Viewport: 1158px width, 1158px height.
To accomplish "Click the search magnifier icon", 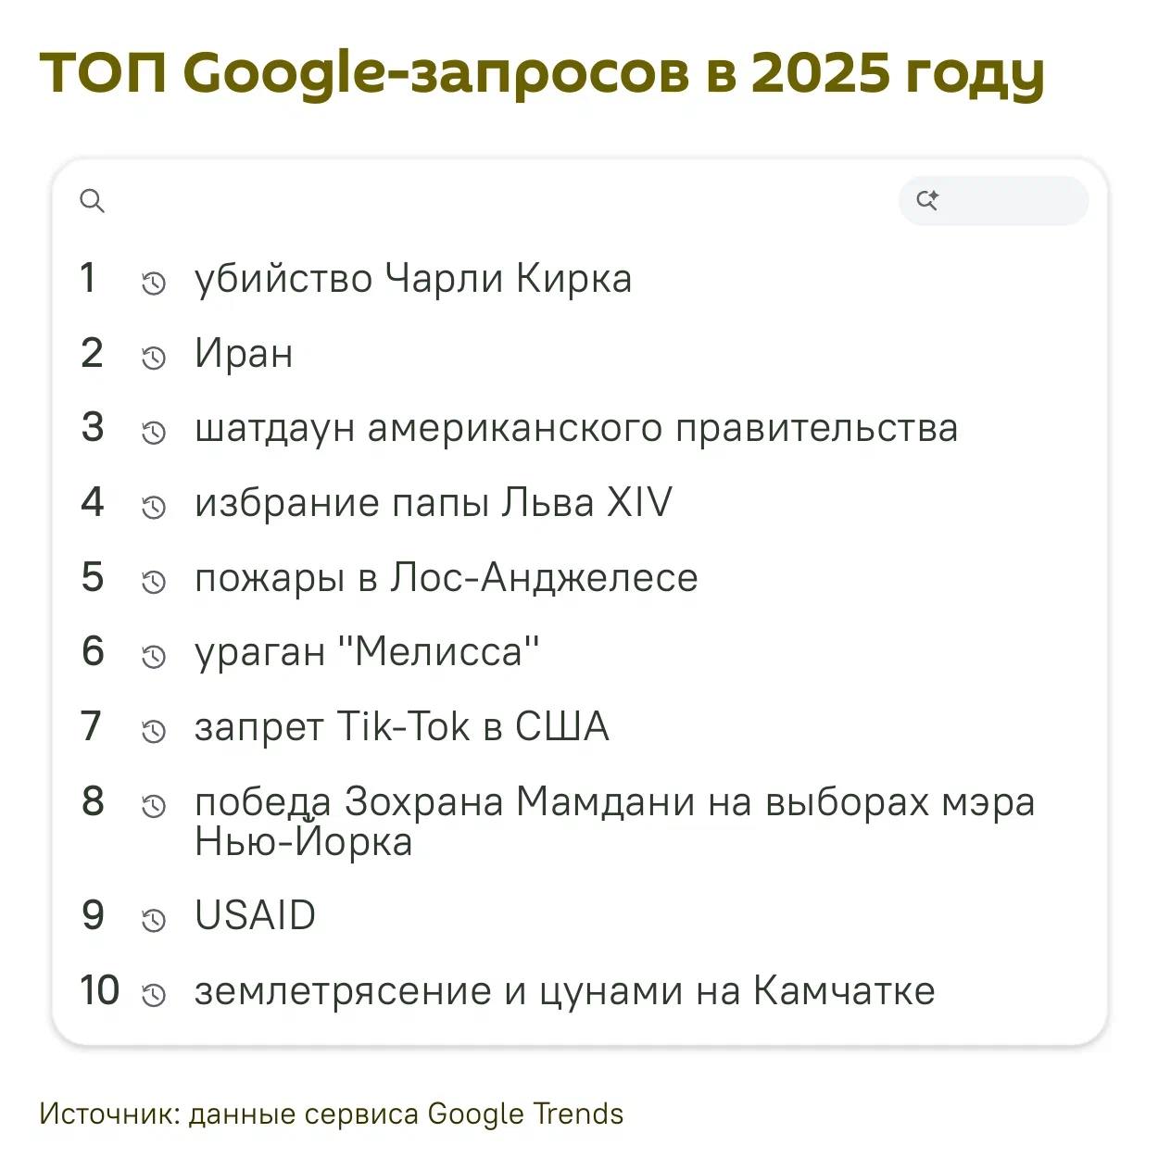I will tap(92, 200).
